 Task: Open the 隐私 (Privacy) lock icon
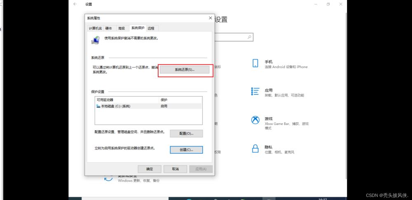pyautogui.click(x=255, y=148)
